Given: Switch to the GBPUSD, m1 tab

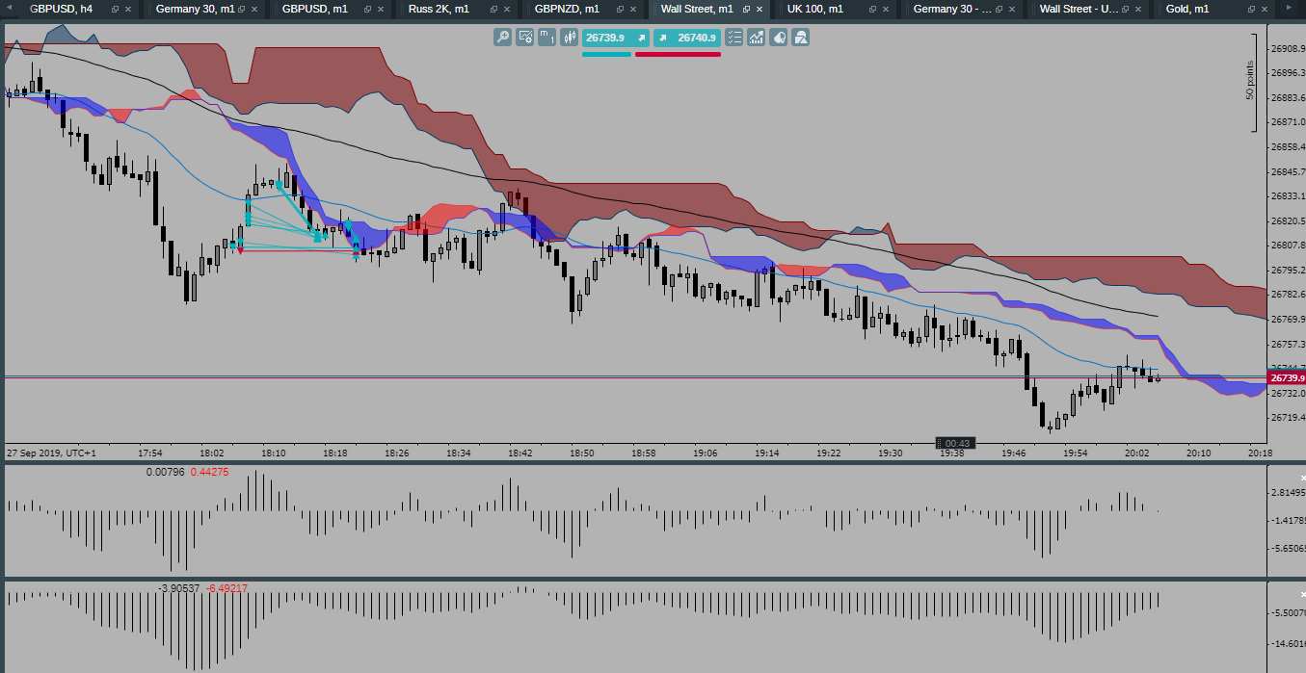Looking at the screenshot, I should [315, 9].
